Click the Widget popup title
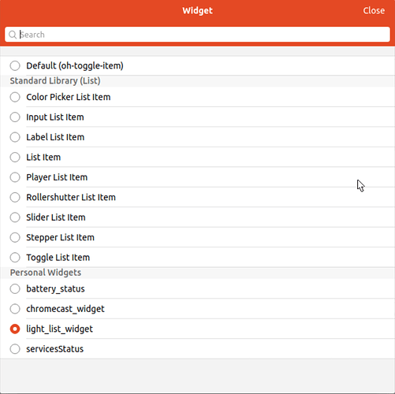This screenshot has height=394, width=395. tap(198, 10)
